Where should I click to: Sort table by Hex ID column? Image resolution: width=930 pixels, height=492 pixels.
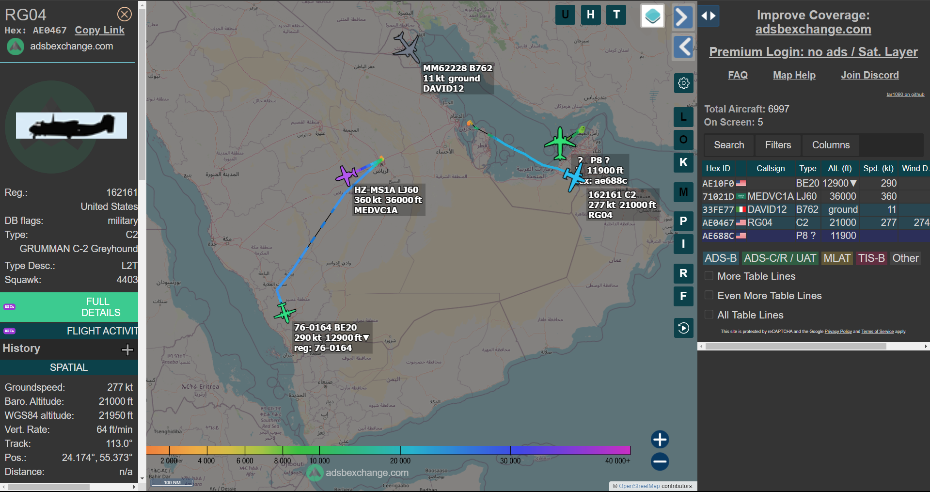(718, 168)
